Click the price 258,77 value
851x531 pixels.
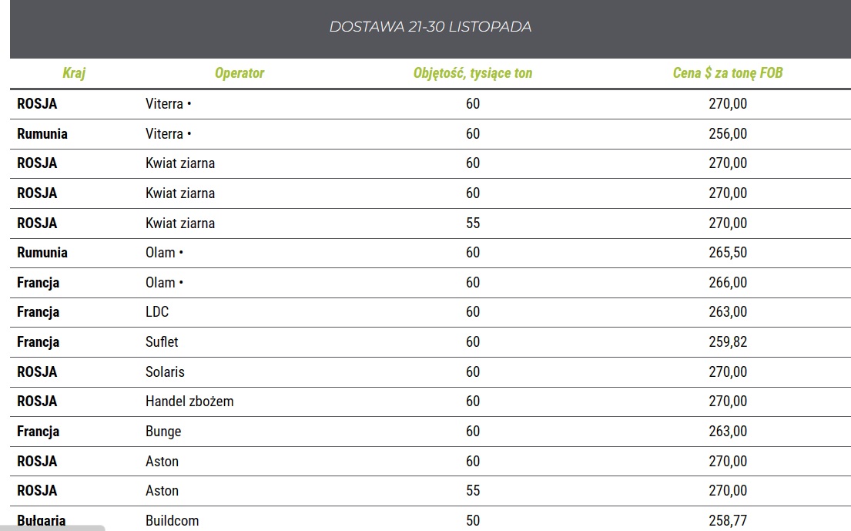pyautogui.click(x=728, y=520)
